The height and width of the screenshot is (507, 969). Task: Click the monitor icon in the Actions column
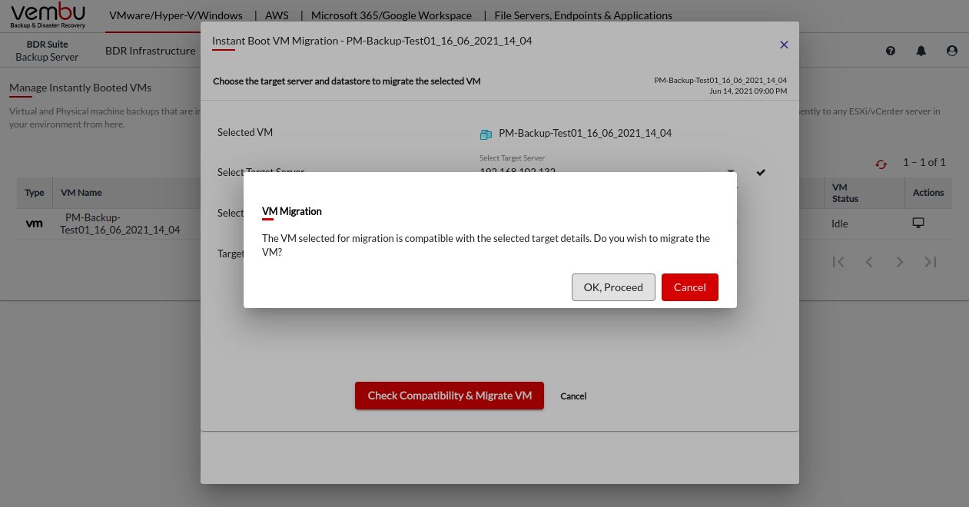(x=918, y=223)
